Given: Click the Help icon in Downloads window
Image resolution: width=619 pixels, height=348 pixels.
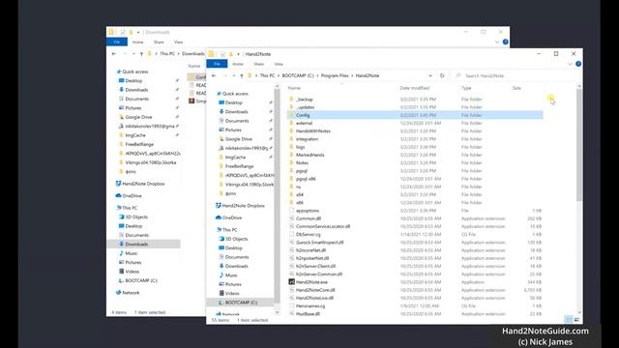Looking at the screenshot, I should click(x=505, y=42).
